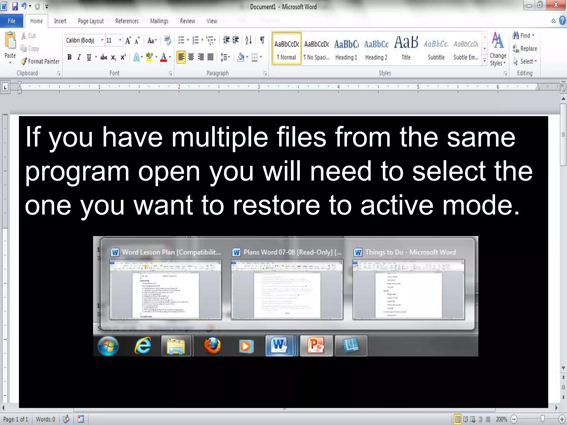Open the File tab
Image resolution: width=567 pixels, height=425 pixels.
coord(12,21)
